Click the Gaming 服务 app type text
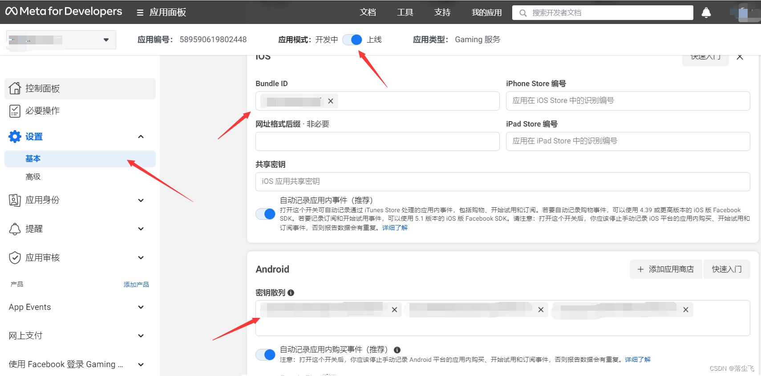761x376 pixels. (x=478, y=40)
